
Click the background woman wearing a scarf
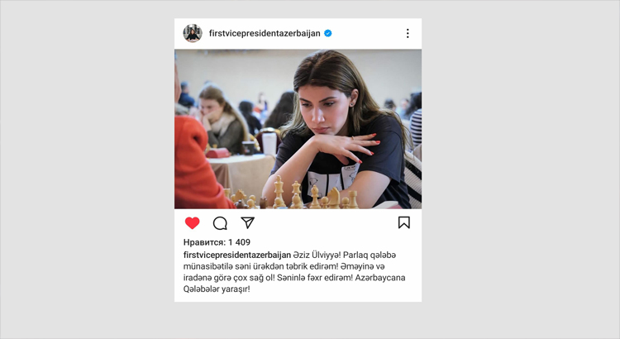click(x=222, y=119)
